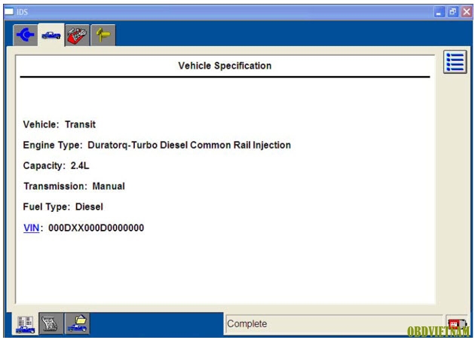The height and width of the screenshot is (340, 475).
Task: Click the Complete status field
Action: (x=333, y=324)
